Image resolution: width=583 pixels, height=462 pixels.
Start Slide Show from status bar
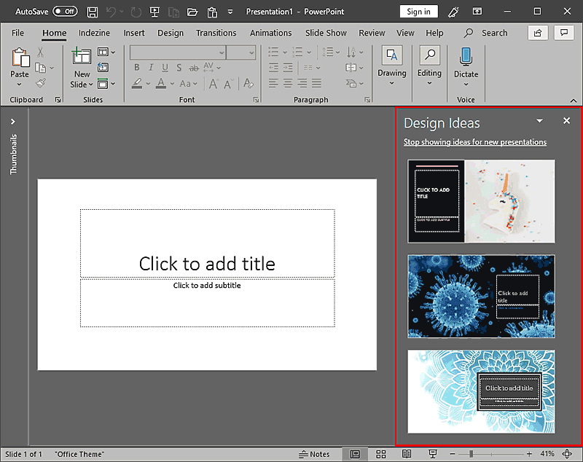(x=433, y=453)
